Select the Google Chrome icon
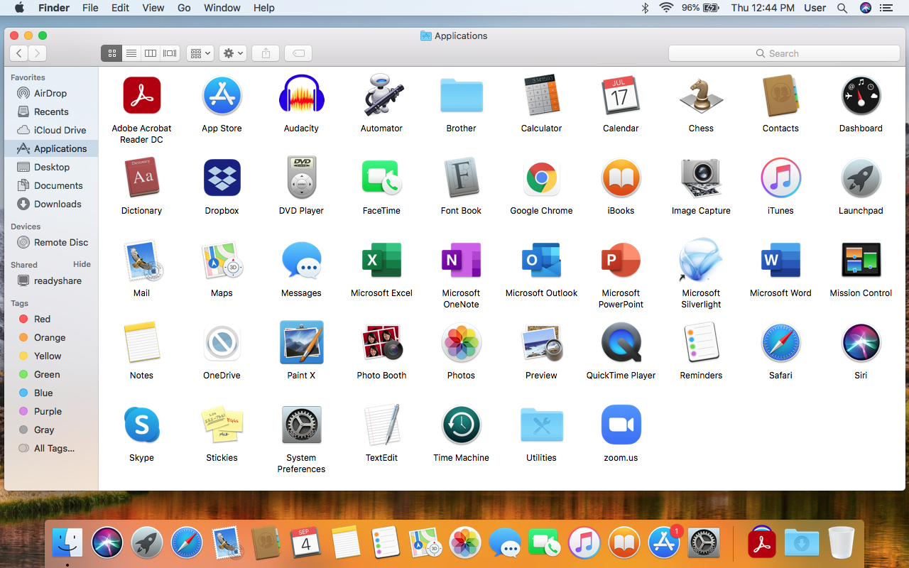This screenshot has height=568, width=909. pyautogui.click(x=541, y=177)
